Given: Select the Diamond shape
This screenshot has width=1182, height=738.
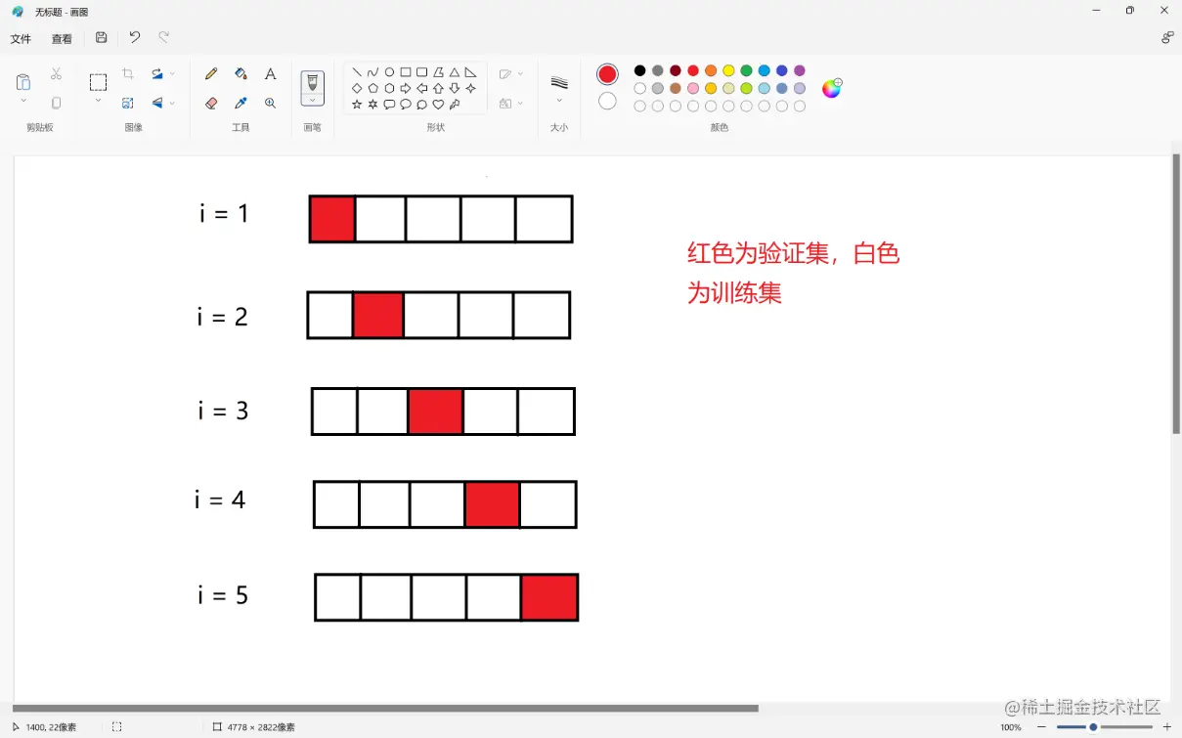Looking at the screenshot, I should [x=357, y=88].
